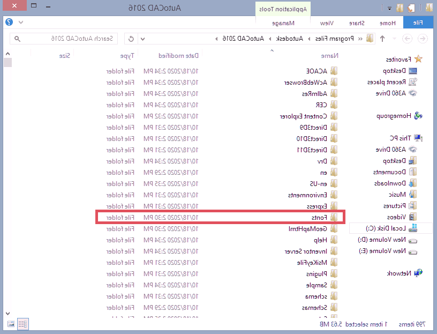This screenshot has width=437, height=334.
Task: Open the recent locations dropdown arrow
Action: pos(394,39)
